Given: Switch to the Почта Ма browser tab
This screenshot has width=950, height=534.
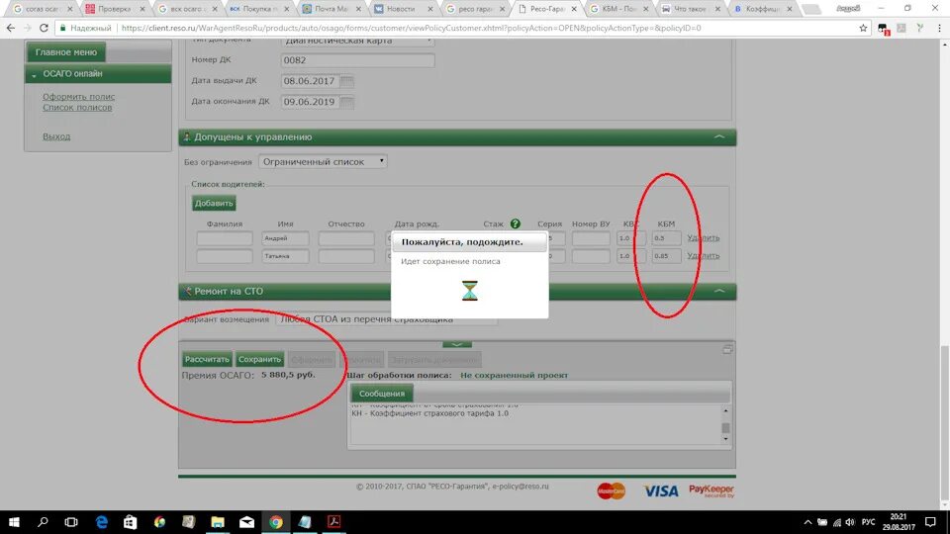Looking at the screenshot, I should click(x=331, y=9).
